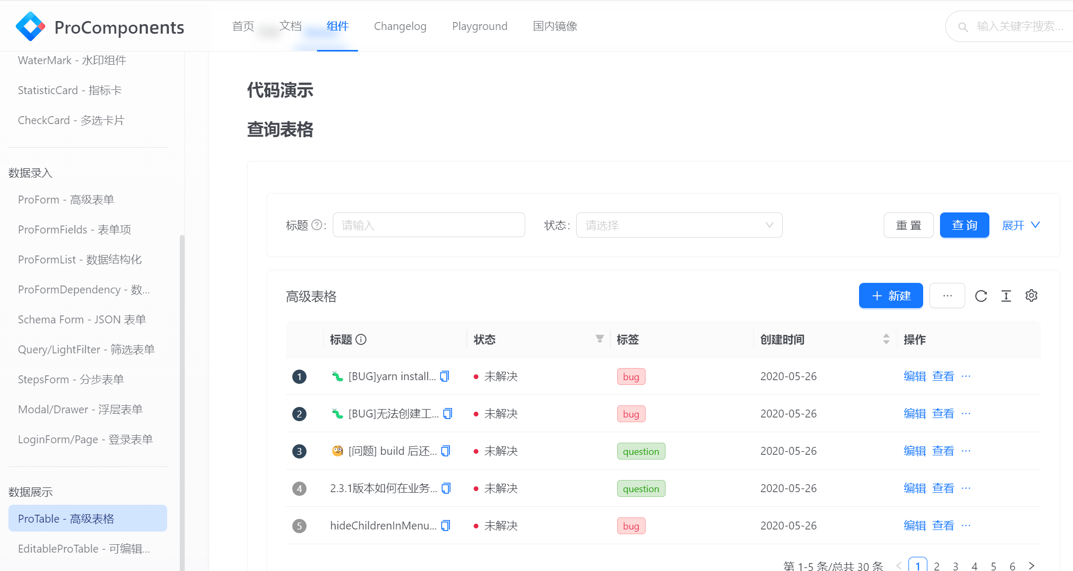Open more actions for 2.3.1版本 row
Viewport: 1073px width, 571px height.
966,488
